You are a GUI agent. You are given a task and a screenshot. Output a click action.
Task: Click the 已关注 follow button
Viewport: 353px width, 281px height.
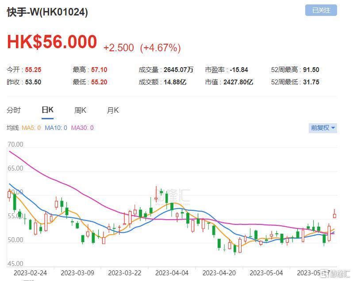tap(321, 10)
